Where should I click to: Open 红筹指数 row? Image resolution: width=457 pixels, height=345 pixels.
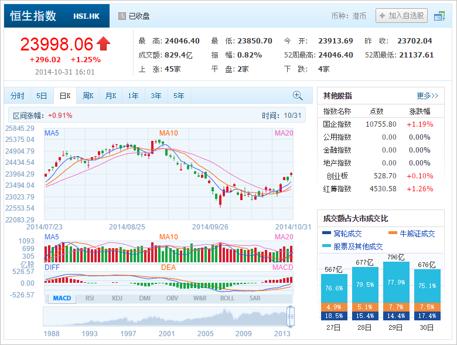[381, 189]
